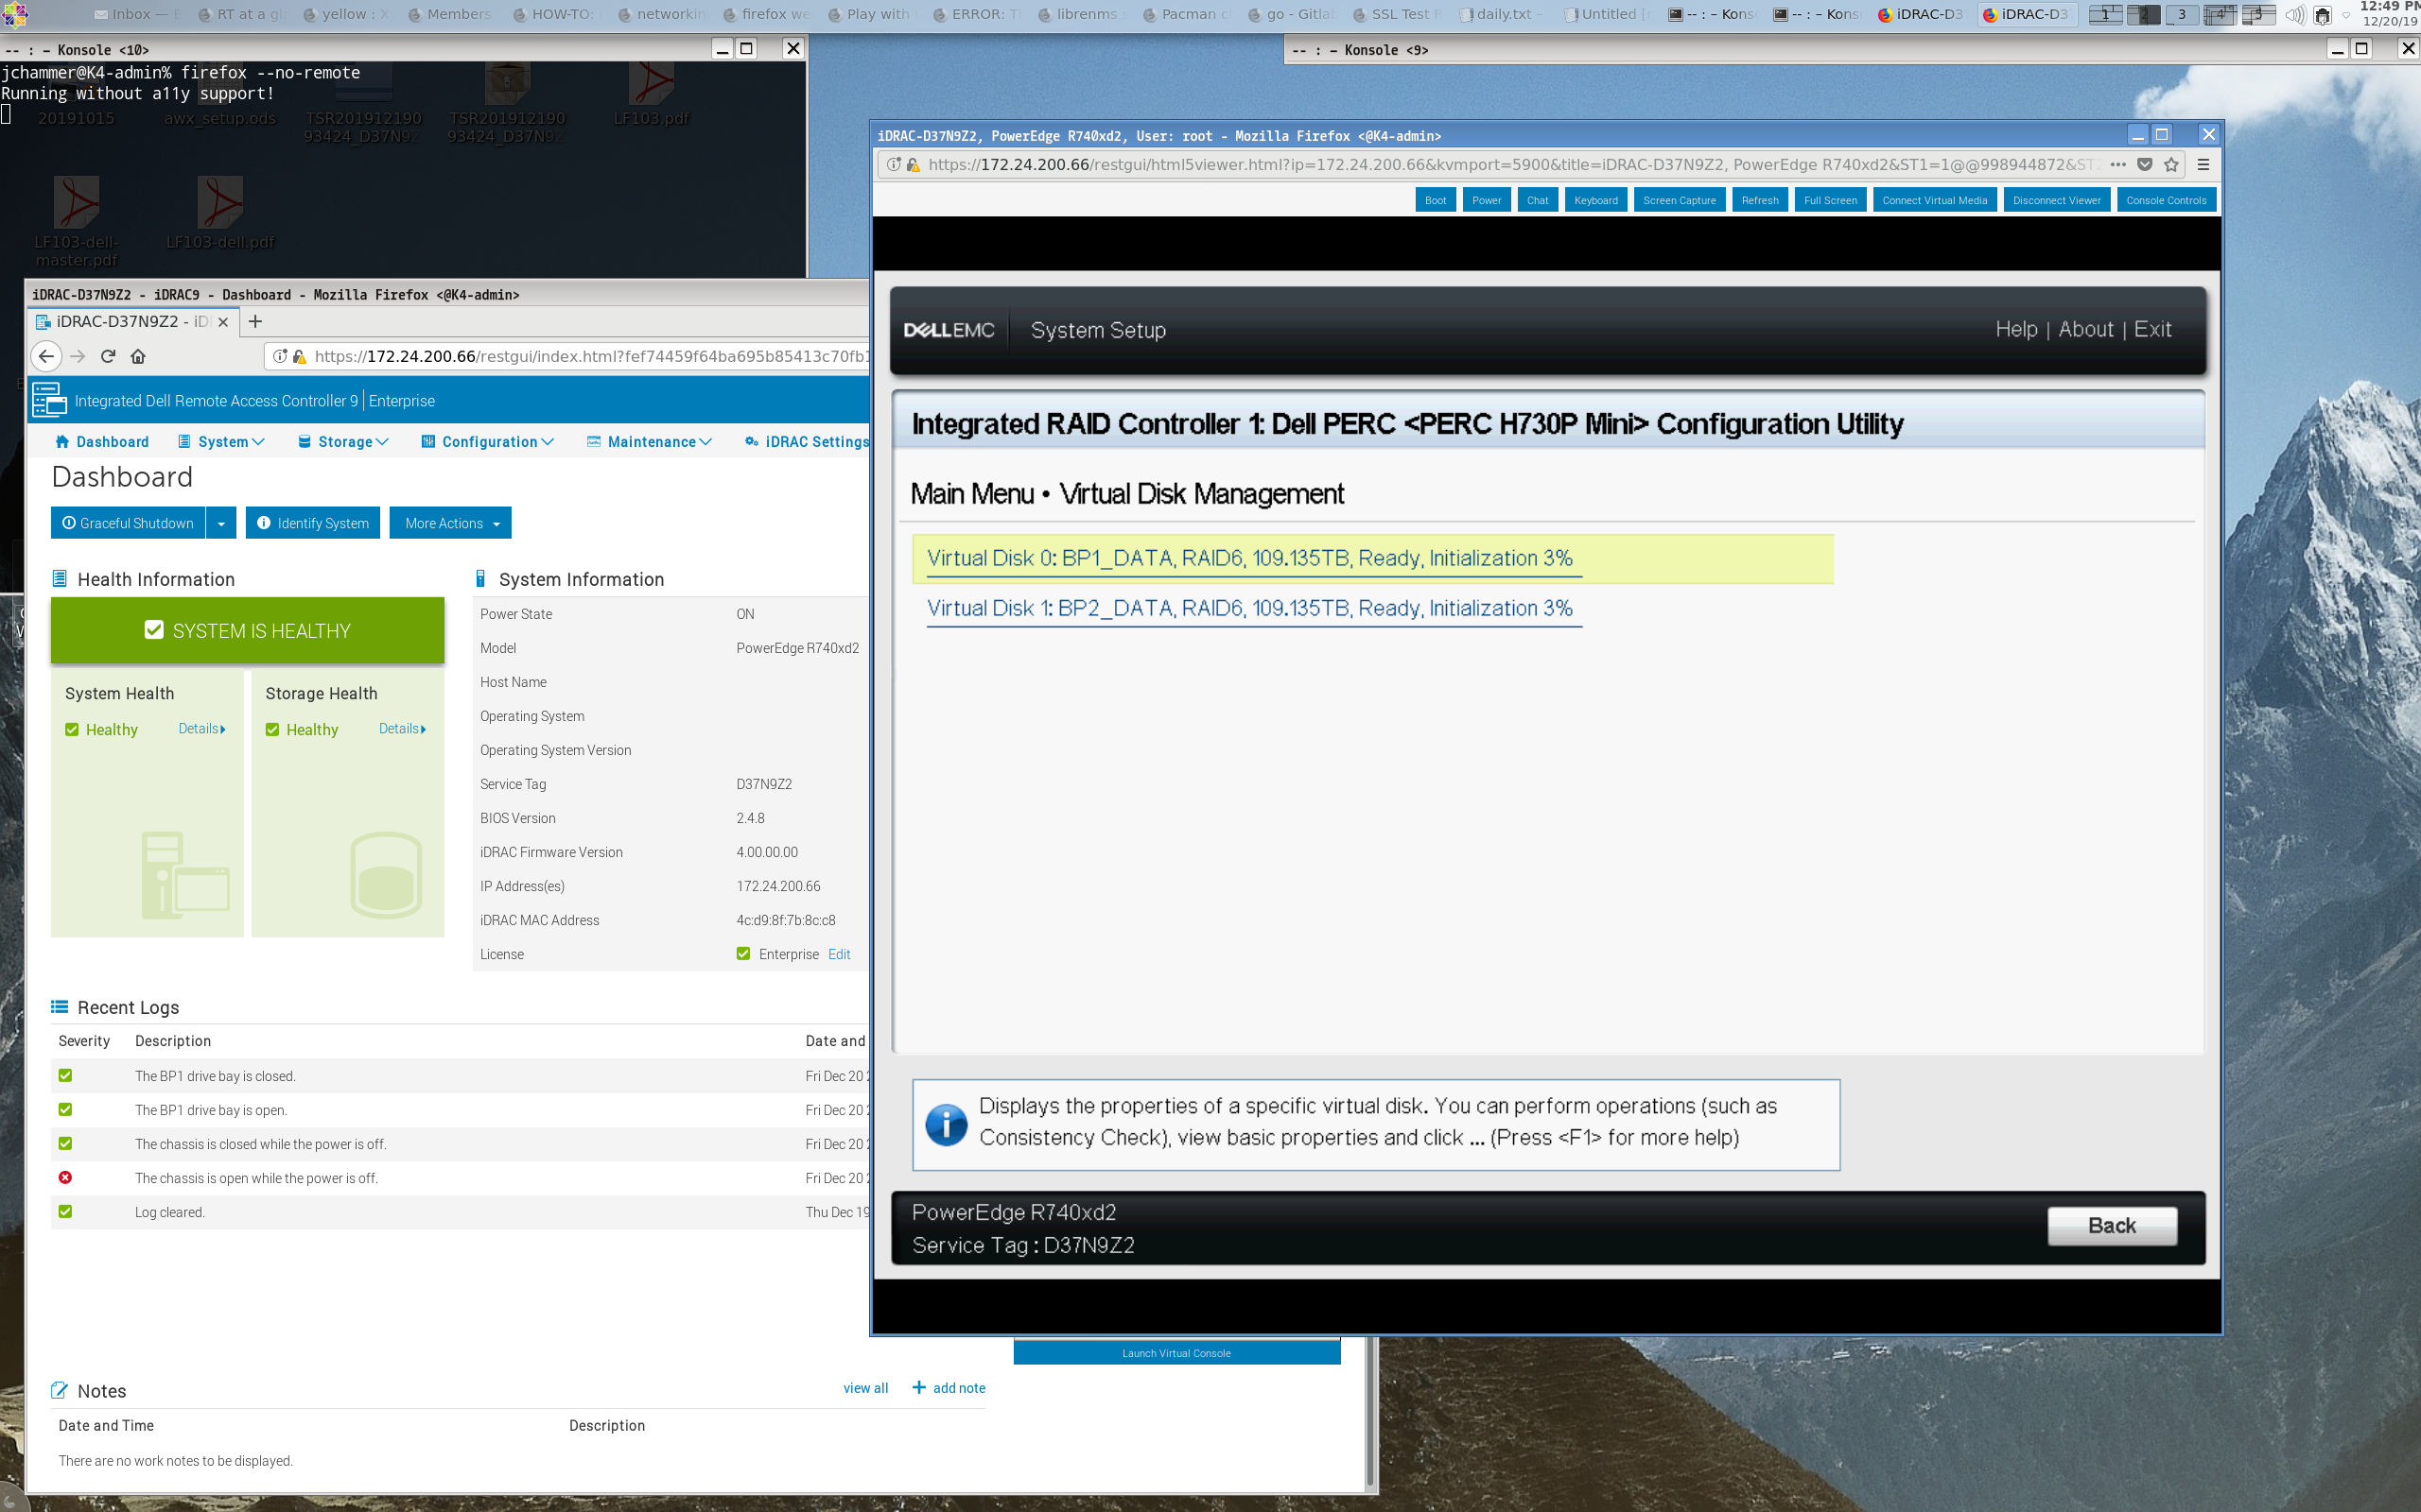Click Full Screen in virtual console toolbar
This screenshot has height=1512, width=2421.
coord(1831,200)
